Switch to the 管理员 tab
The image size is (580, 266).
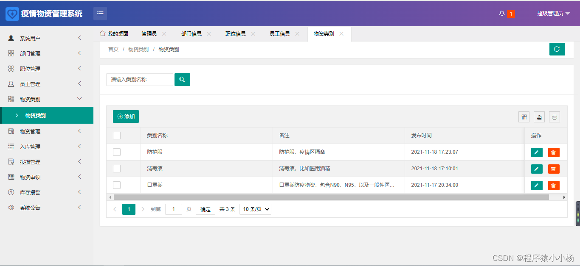tap(149, 34)
